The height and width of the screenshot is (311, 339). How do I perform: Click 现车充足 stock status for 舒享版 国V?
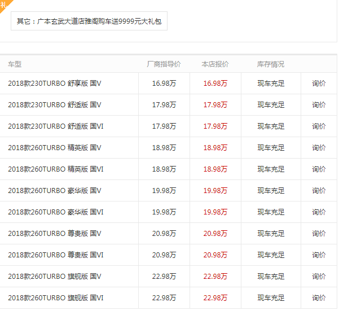[271, 84]
